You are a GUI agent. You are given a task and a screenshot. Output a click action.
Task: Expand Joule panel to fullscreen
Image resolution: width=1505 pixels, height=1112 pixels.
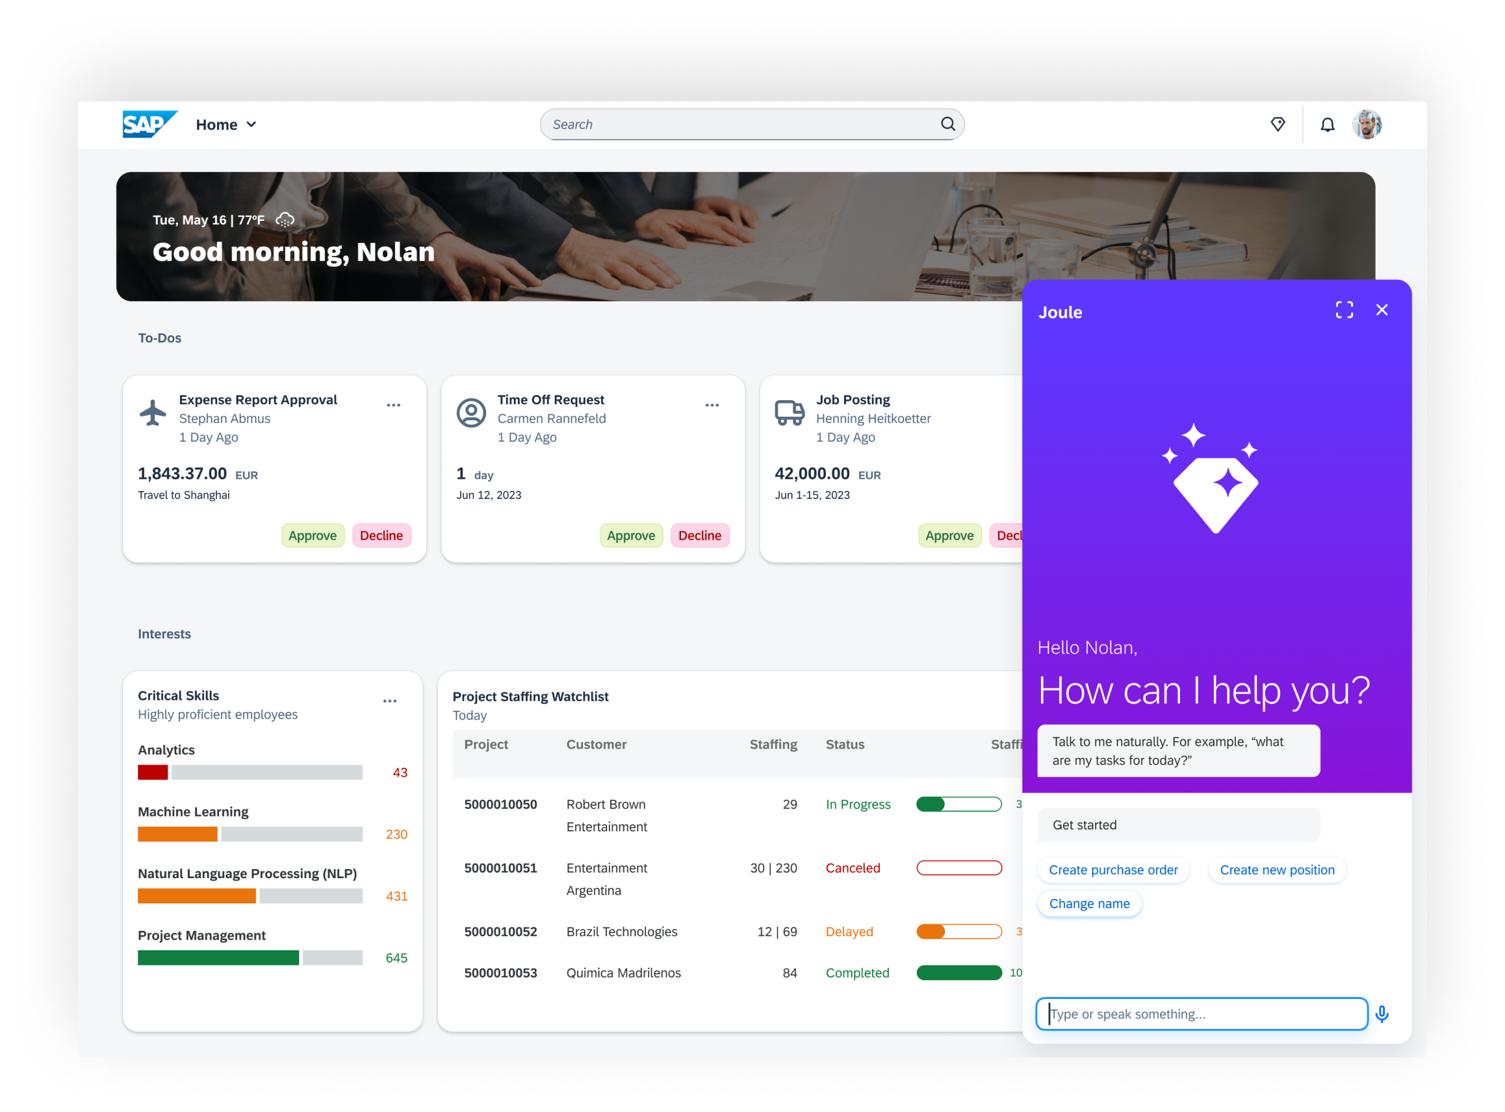1344,310
